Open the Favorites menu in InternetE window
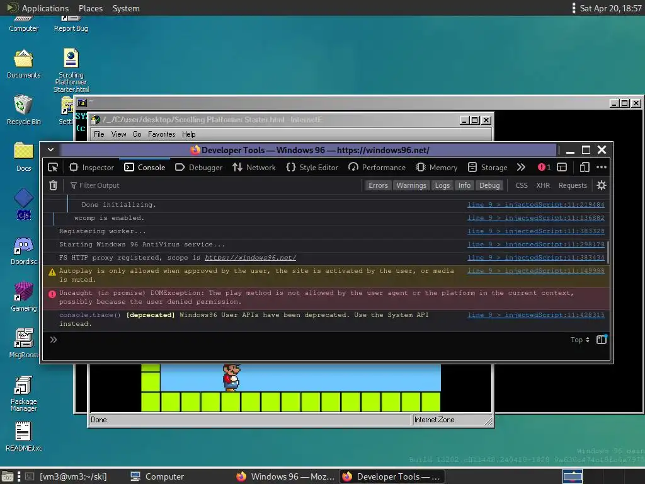Screen dimensions: 645x484 (161, 134)
